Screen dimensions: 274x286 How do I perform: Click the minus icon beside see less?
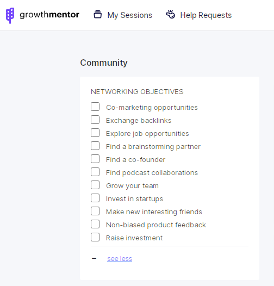pyautogui.click(x=94, y=258)
